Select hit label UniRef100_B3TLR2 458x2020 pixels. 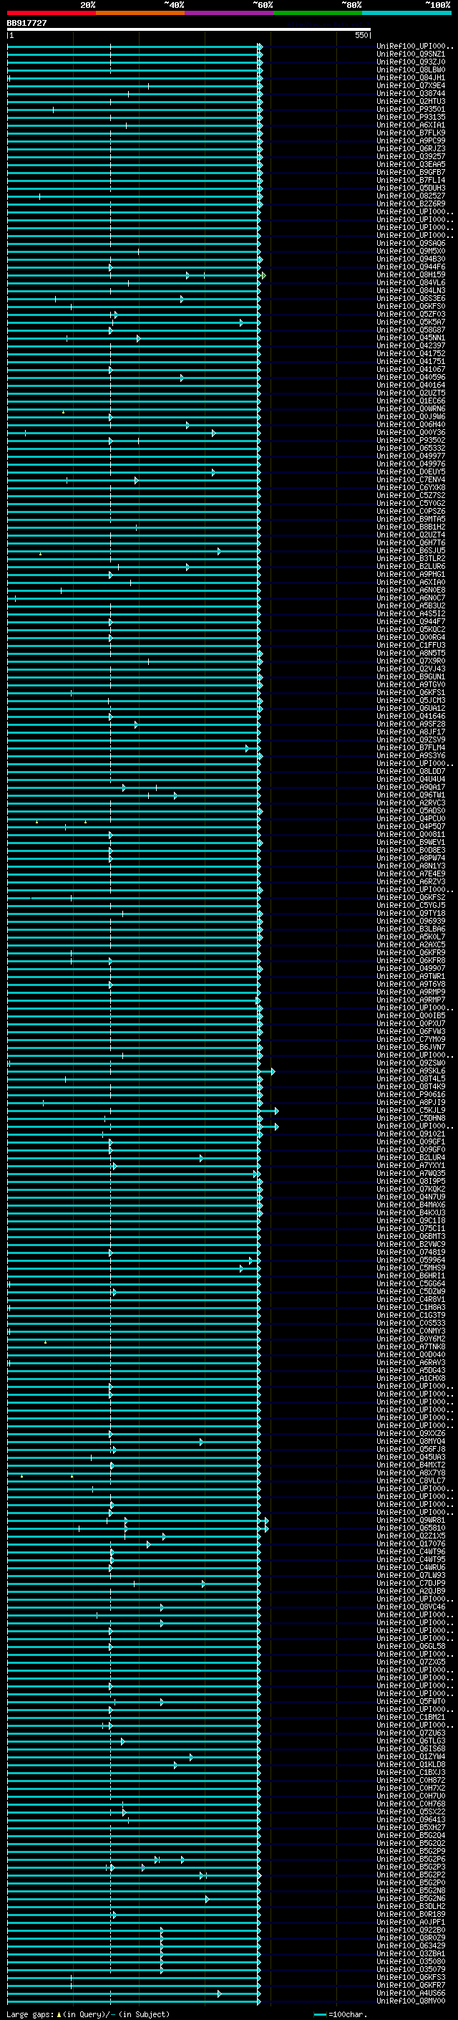tap(411, 559)
